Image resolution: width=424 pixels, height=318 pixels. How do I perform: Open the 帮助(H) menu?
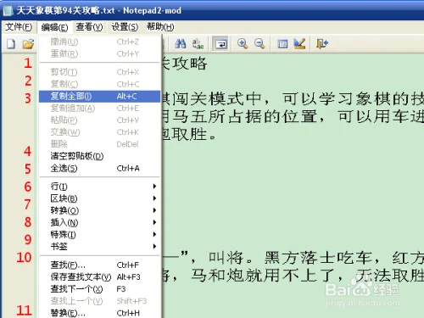coord(160,27)
